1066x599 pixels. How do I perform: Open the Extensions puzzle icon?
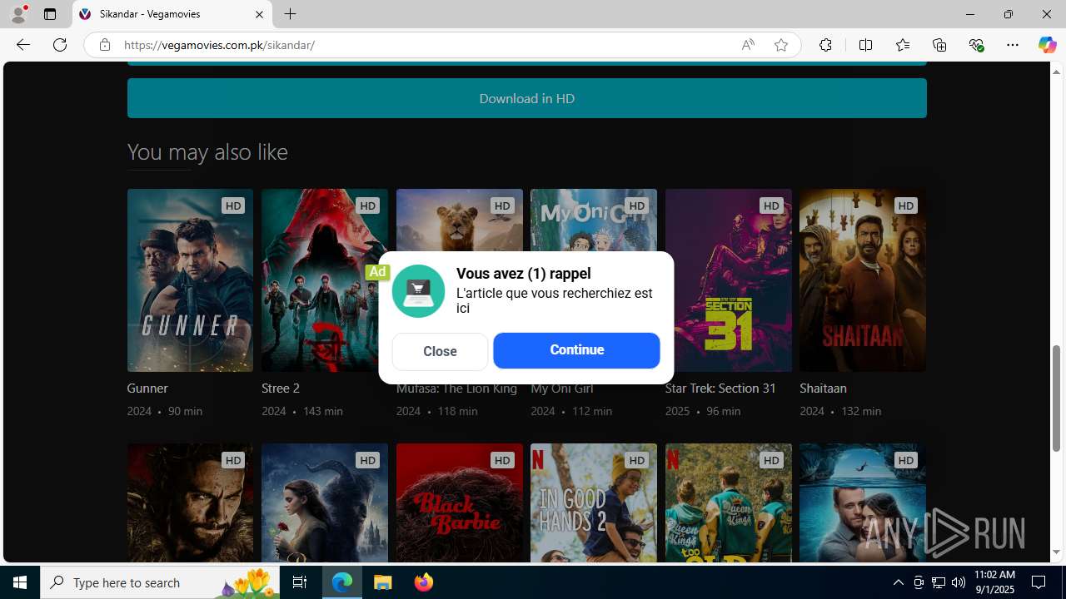pyautogui.click(x=825, y=45)
